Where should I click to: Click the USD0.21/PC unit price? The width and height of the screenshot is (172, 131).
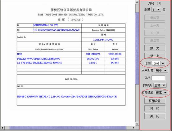click(93, 59)
